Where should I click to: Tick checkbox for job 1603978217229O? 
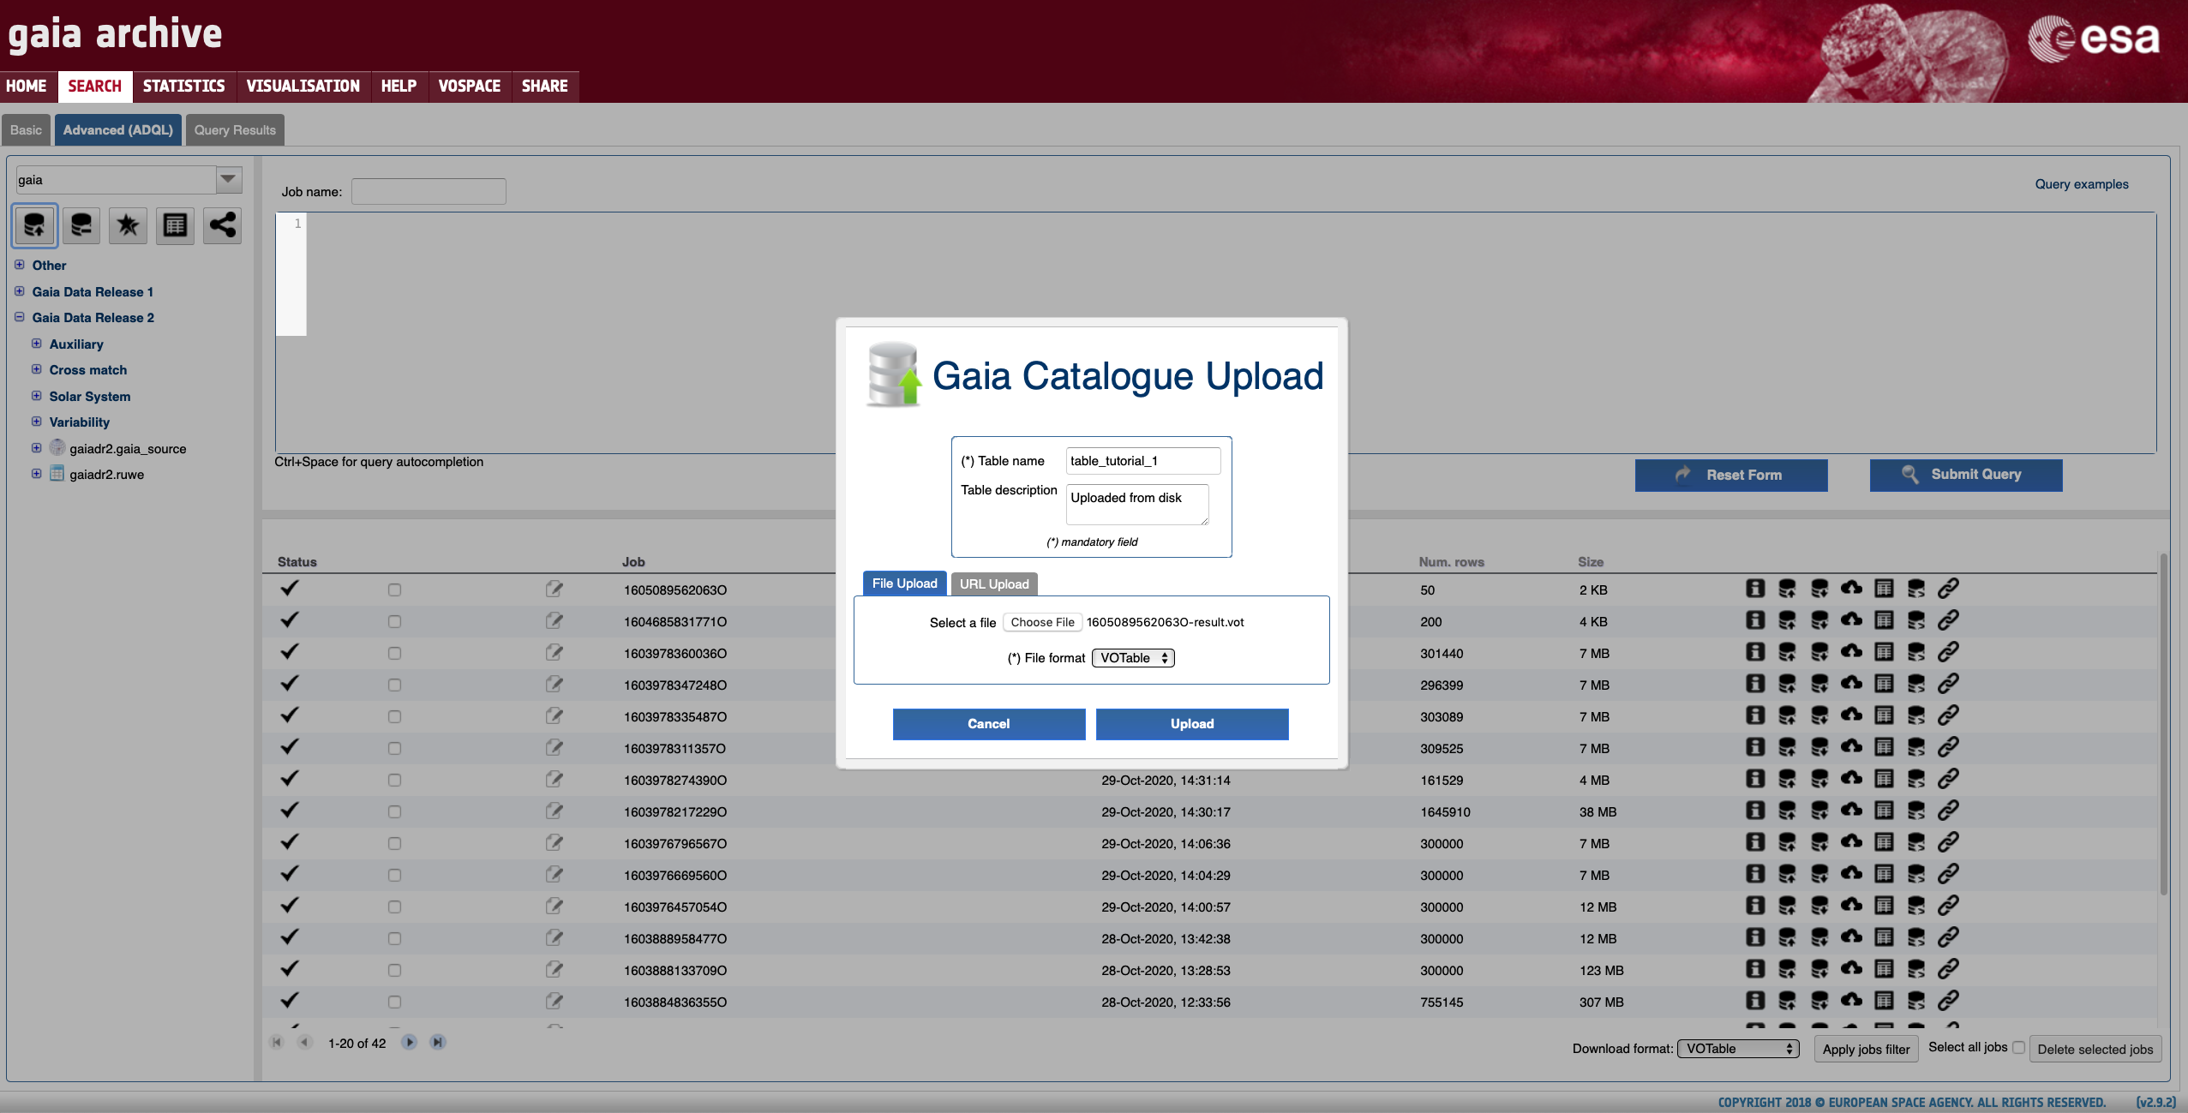[394, 811]
